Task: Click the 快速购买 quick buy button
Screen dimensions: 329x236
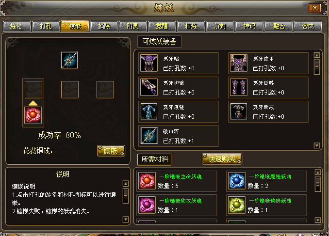Action: coord(222,159)
